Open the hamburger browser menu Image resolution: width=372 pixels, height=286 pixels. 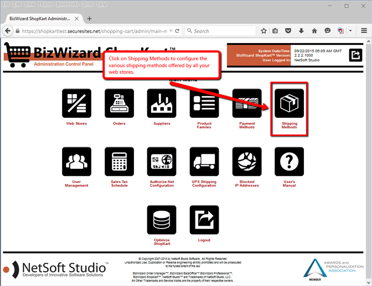(x=364, y=31)
